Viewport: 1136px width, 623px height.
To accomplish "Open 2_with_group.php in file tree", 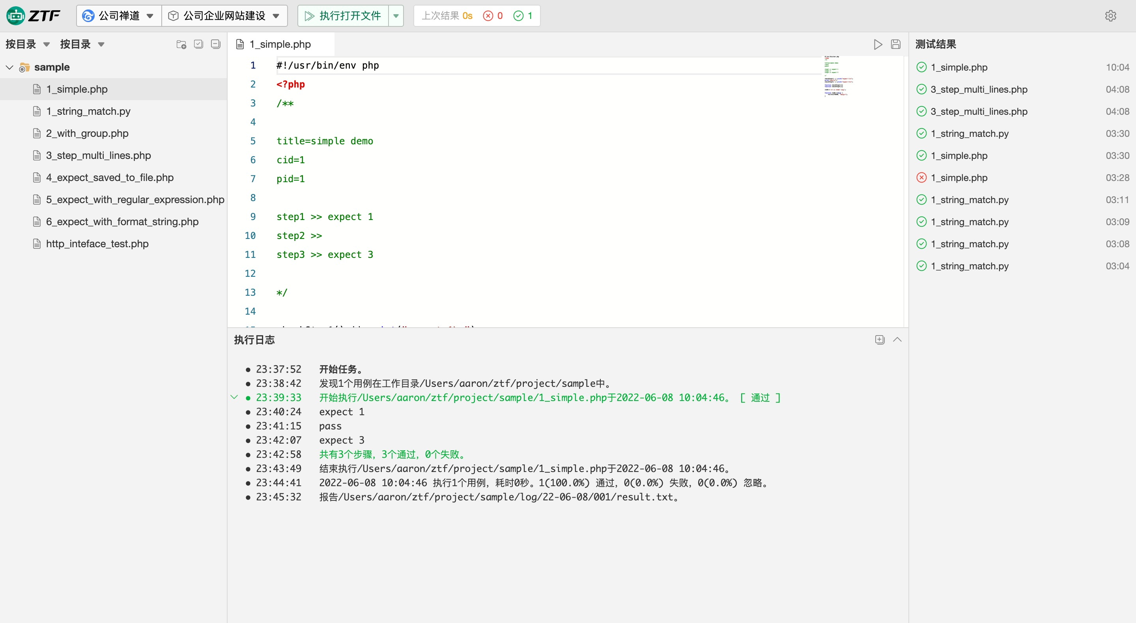I will coord(87,133).
